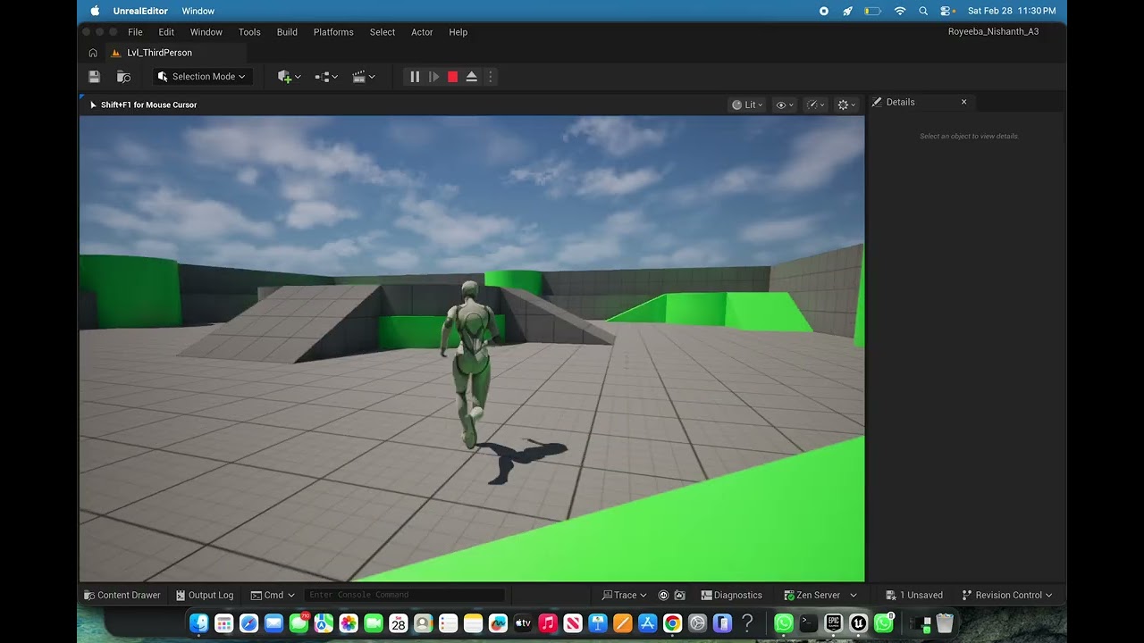Open the Music app in the Dock
This screenshot has width=1144, height=643.
coord(548,623)
